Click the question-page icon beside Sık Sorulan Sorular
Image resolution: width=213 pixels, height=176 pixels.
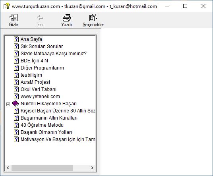[16, 46]
